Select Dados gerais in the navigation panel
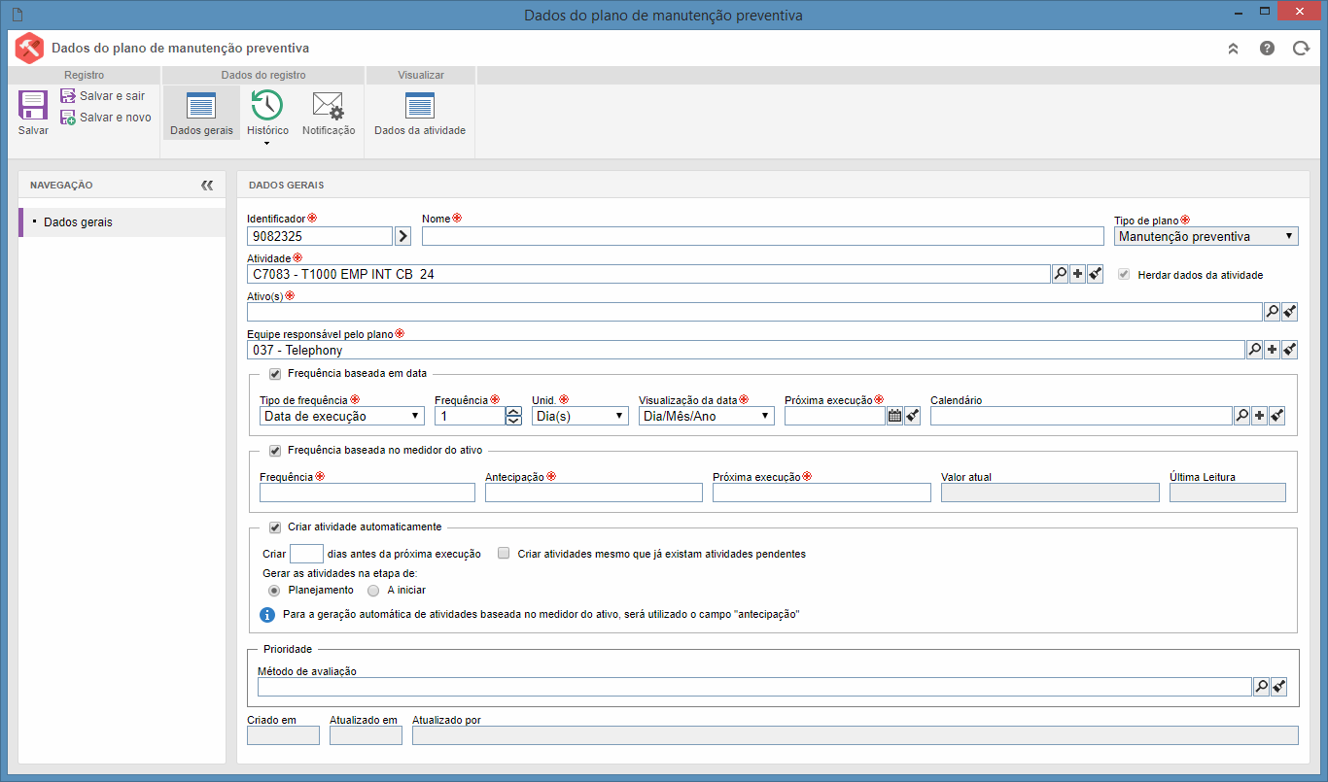Viewport: 1328px width, 782px height. 122,222
